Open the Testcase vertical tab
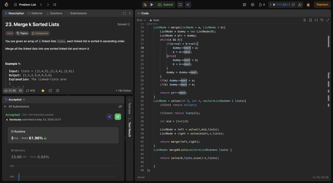 [x=130, y=106]
